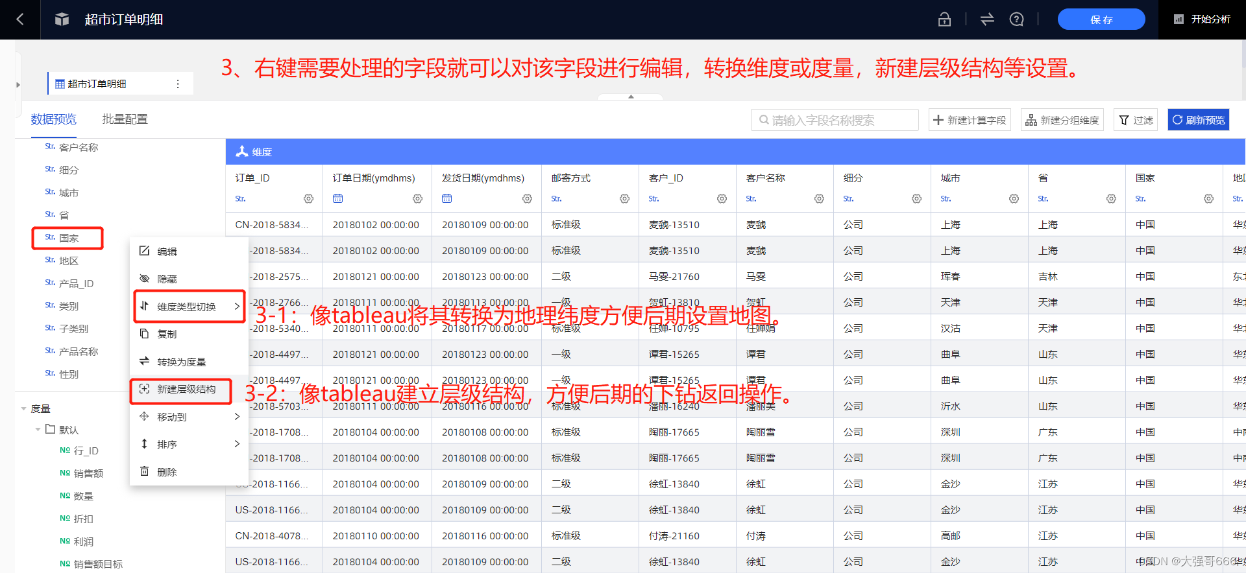Click cell 付涛-21160 in 客户_ID column
The image size is (1246, 573).
(x=674, y=536)
